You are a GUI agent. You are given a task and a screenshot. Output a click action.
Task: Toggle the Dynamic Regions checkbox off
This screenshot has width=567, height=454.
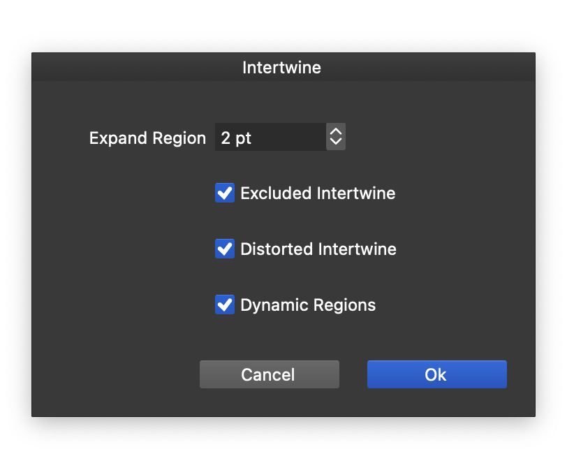click(225, 305)
